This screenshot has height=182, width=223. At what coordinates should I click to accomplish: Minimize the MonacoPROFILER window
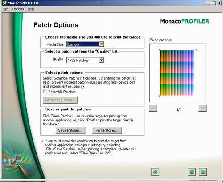[208, 3]
